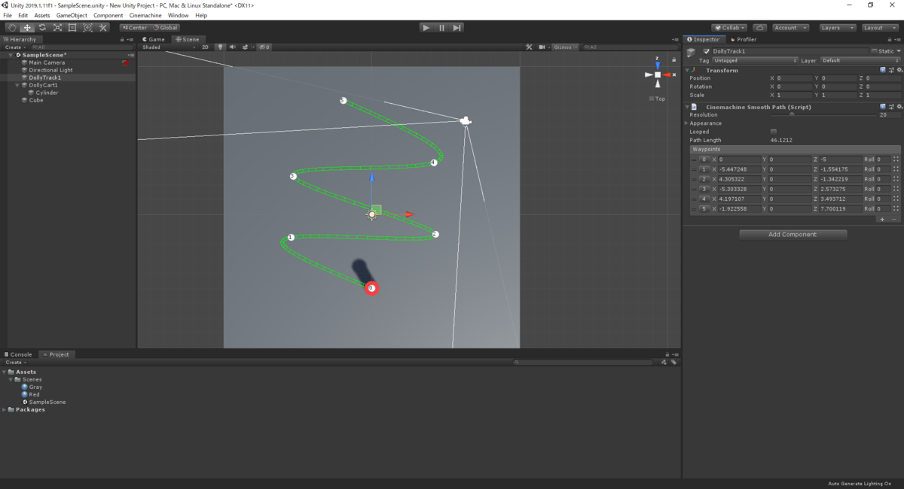
Task: Toggle scene effects image icon
Action: [246, 47]
